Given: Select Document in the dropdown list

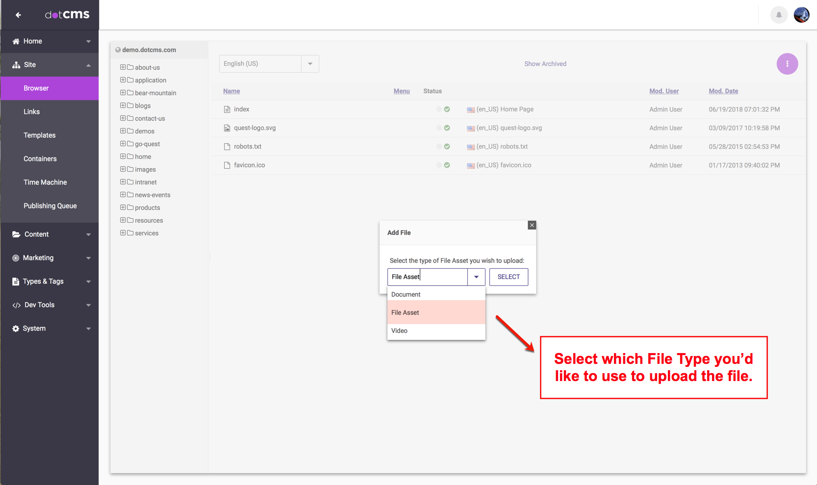Looking at the screenshot, I should [406, 295].
